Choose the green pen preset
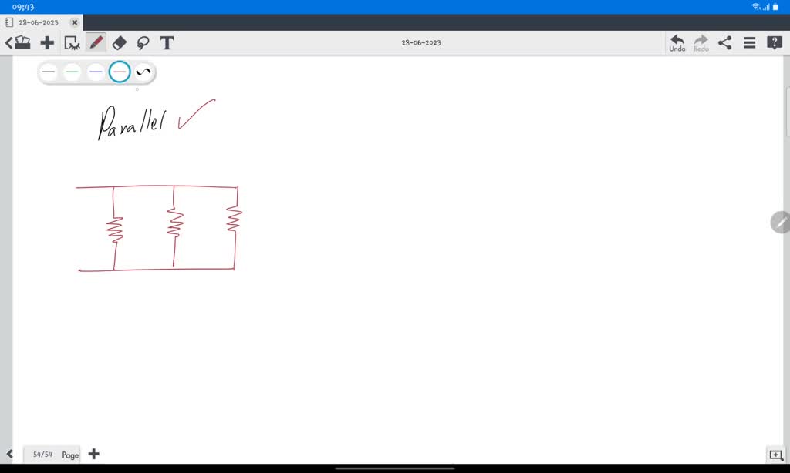The height and width of the screenshot is (473, 790). coord(72,72)
